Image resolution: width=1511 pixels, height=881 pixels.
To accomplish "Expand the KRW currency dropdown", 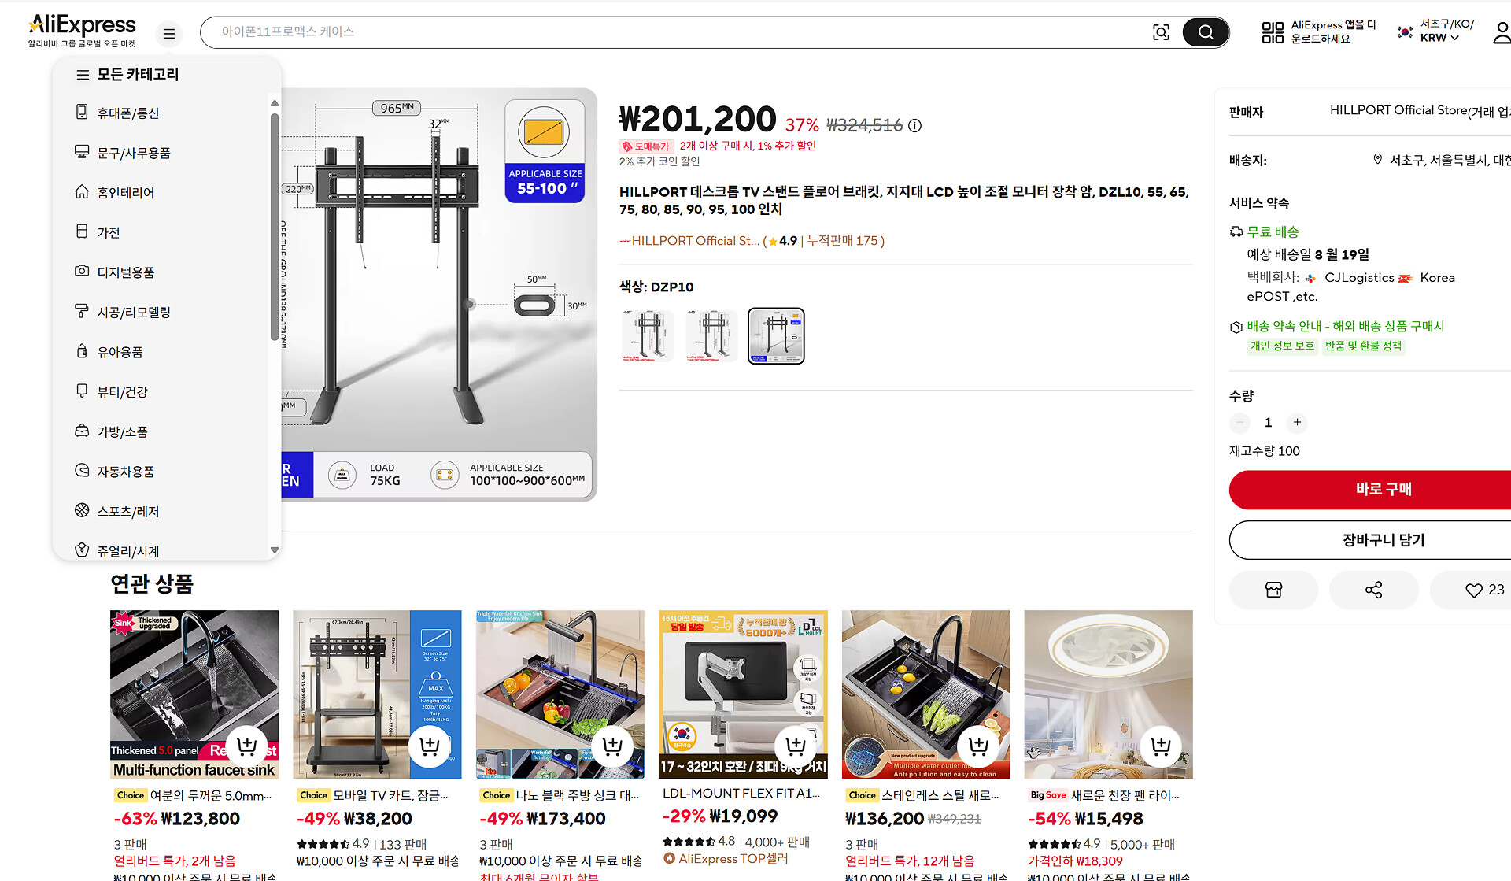I will (x=1439, y=38).
